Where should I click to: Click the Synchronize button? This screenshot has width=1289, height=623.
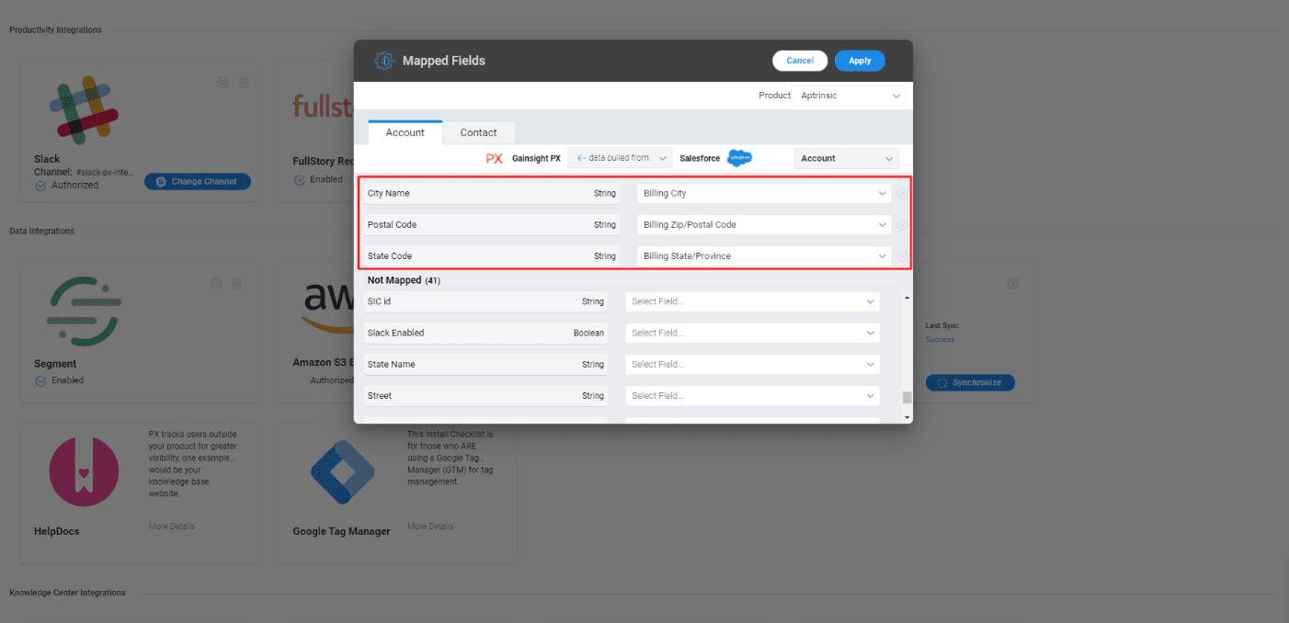pyautogui.click(x=970, y=382)
